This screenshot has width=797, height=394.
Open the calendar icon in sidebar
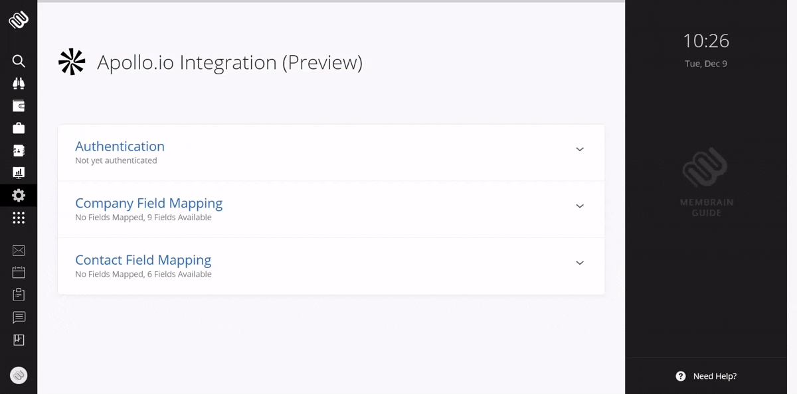click(x=19, y=273)
